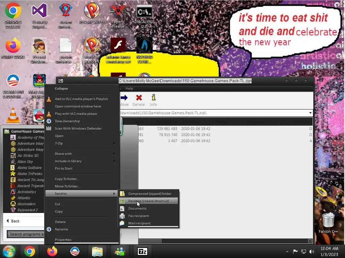Open Aloha Solitaire in Start menu

[x=26, y=168]
